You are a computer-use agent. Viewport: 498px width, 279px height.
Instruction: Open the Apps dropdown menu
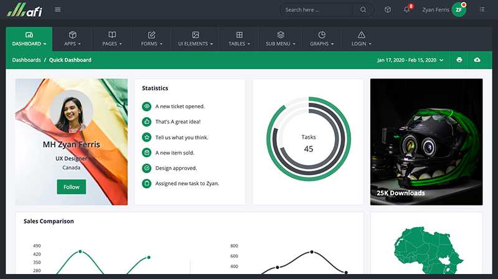(x=72, y=39)
